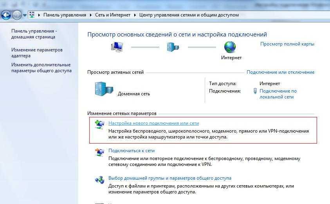Click the page heading Просмотр основных сведений
The image size is (330, 204).
pyautogui.click(x=177, y=35)
